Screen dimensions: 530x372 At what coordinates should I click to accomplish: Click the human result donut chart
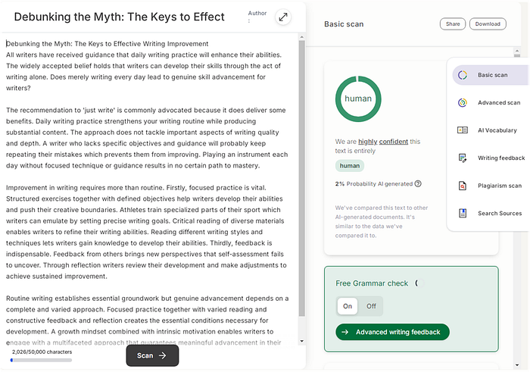358,99
